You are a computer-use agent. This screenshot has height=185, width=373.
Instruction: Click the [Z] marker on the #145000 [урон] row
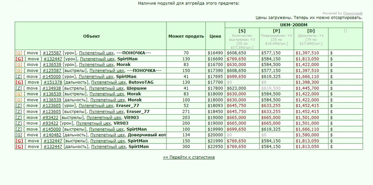pyautogui.click(x=18, y=76)
